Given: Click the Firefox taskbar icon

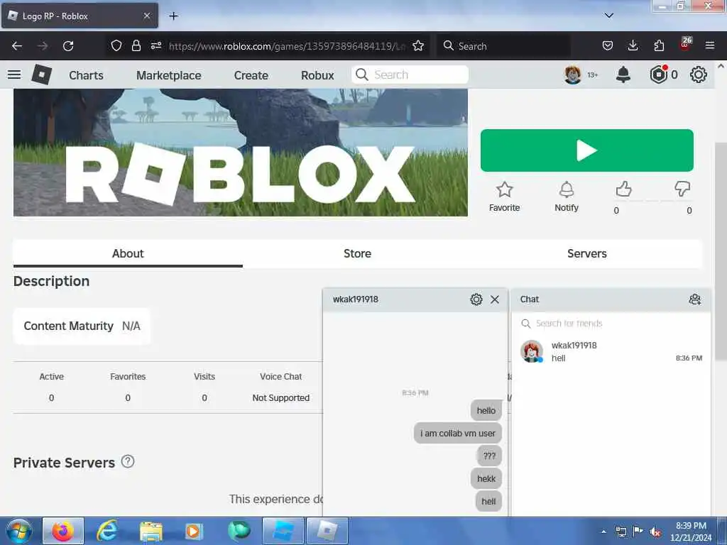Looking at the screenshot, I should [x=63, y=531].
